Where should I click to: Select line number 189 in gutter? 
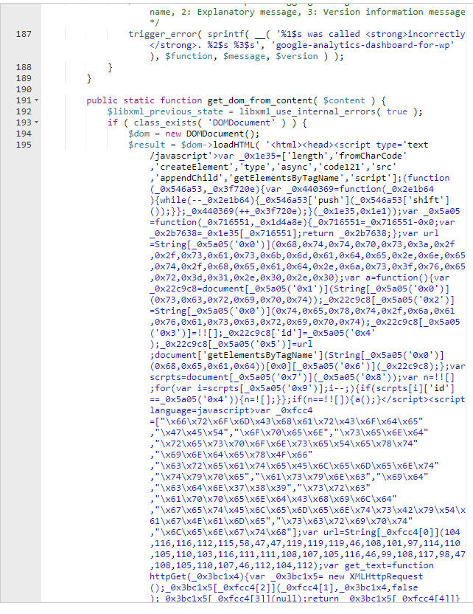[24, 78]
